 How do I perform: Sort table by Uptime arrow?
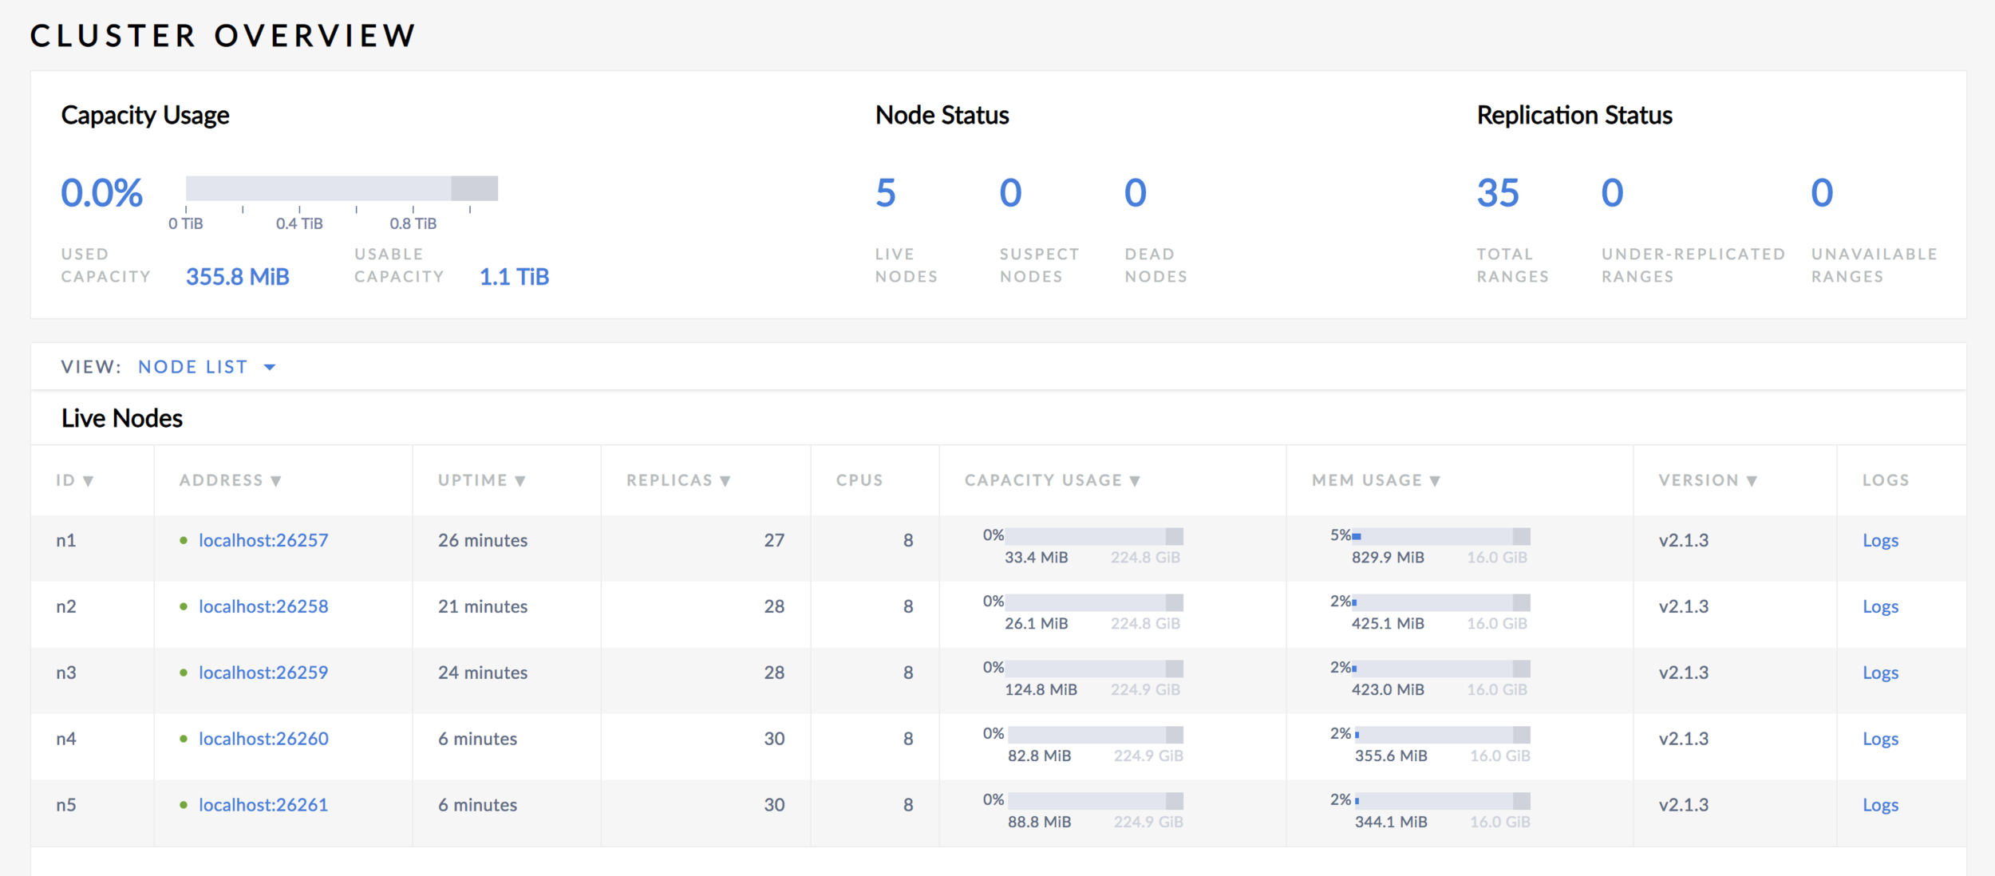click(x=520, y=481)
